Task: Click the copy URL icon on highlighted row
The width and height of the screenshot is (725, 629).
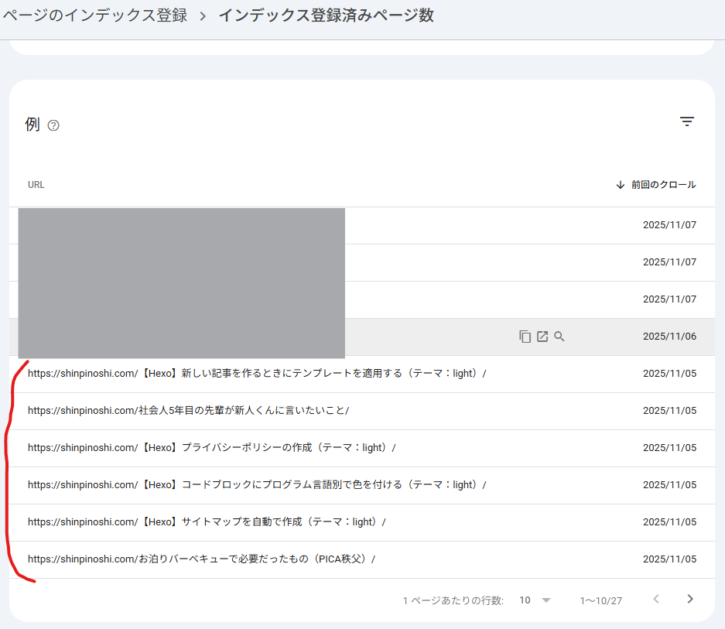Action: coord(523,336)
